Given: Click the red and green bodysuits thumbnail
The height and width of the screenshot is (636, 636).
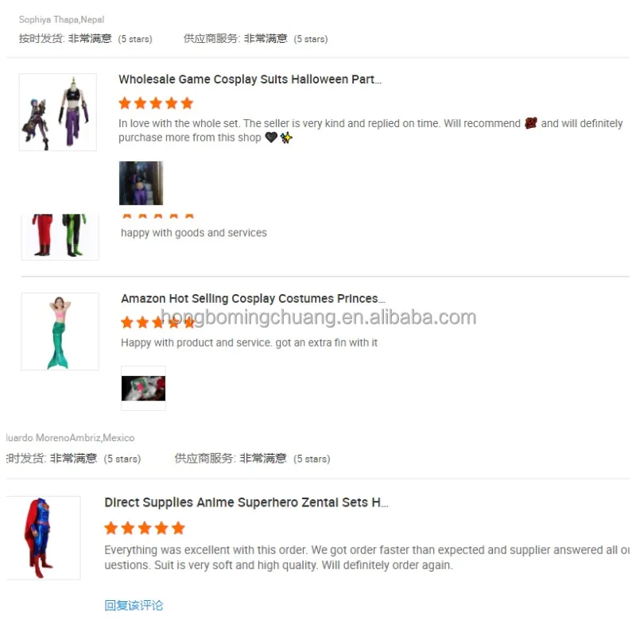Looking at the screenshot, I should click(x=60, y=237).
